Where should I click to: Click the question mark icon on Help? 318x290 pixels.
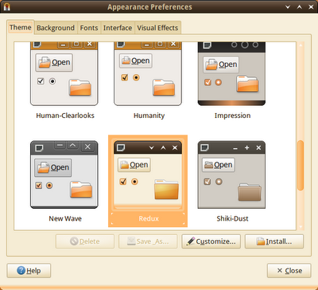point(21,270)
